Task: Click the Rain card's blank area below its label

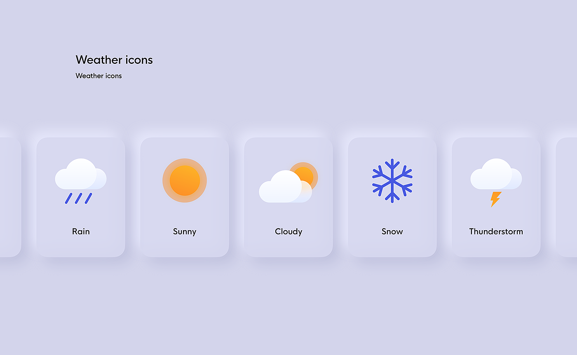Action: tap(81, 246)
